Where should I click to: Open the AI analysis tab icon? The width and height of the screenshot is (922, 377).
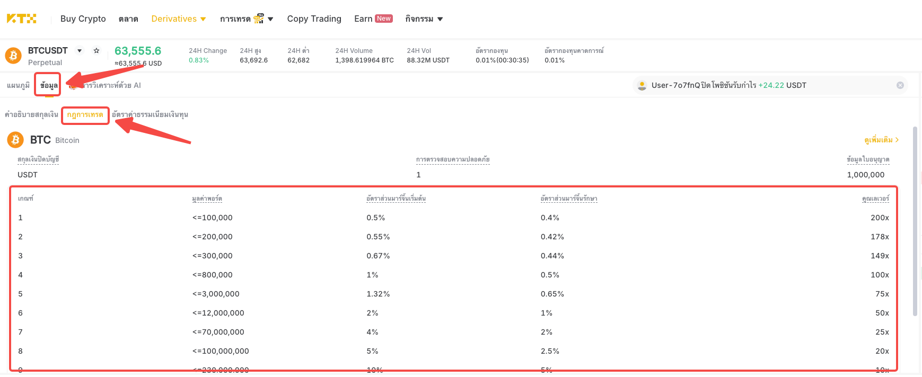pos(73,85)
